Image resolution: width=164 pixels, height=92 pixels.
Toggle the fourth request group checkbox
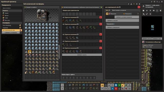point(63,41)
